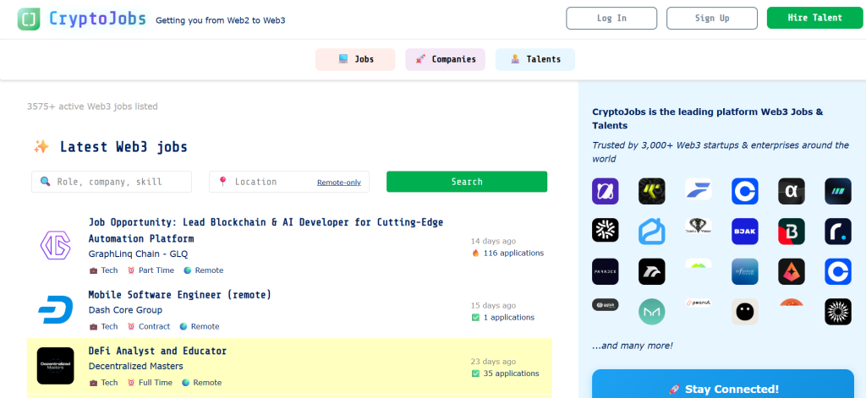866x398 pixels.
Task: Click the CryptoJobs wordmark in header
Action: [x=98, y=19]
